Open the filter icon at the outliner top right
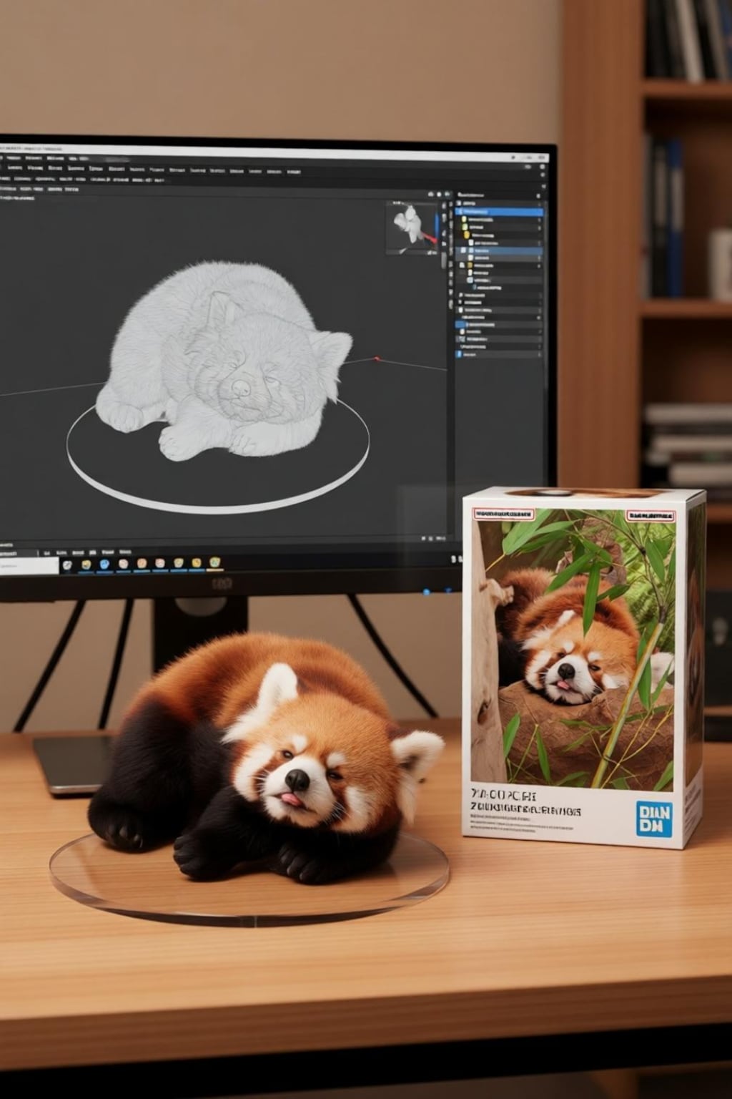Screen dimensions: 732x1099 point(538,195)
